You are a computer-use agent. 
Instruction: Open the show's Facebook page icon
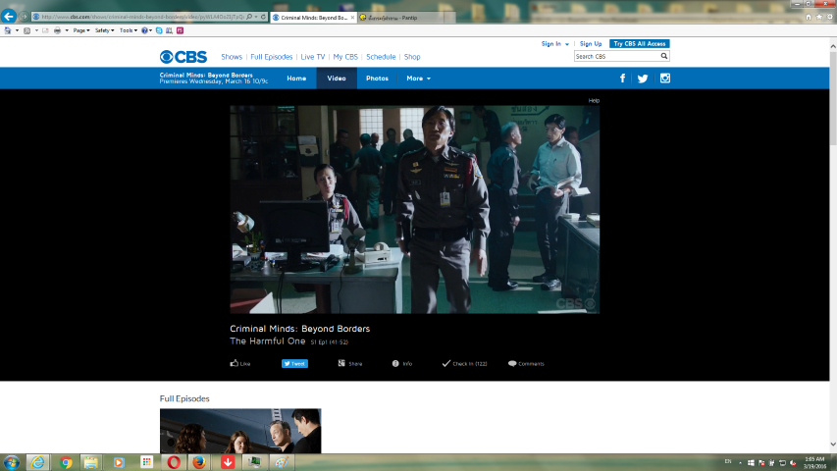tap(622, 78)
